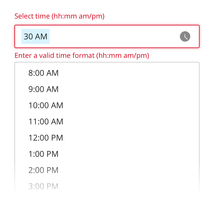This screenshot has height=210, width=214.
Task: Choose the 9:00 AM option
Action: coord(43,89)
